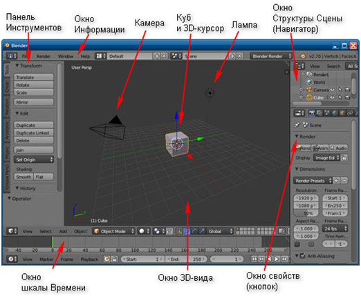Select the scale manipulator icon
Image resolution: width=361 pixels, height=296 pixels.
point(202,231)
